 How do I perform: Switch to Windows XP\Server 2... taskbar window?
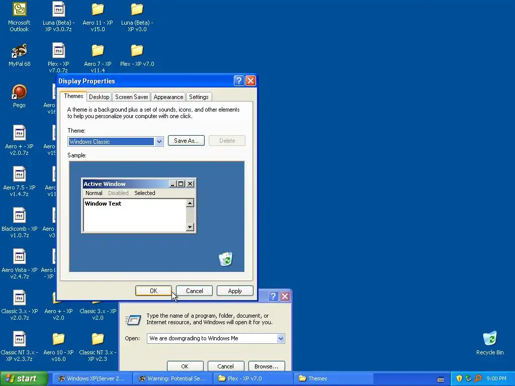[92, 378]
